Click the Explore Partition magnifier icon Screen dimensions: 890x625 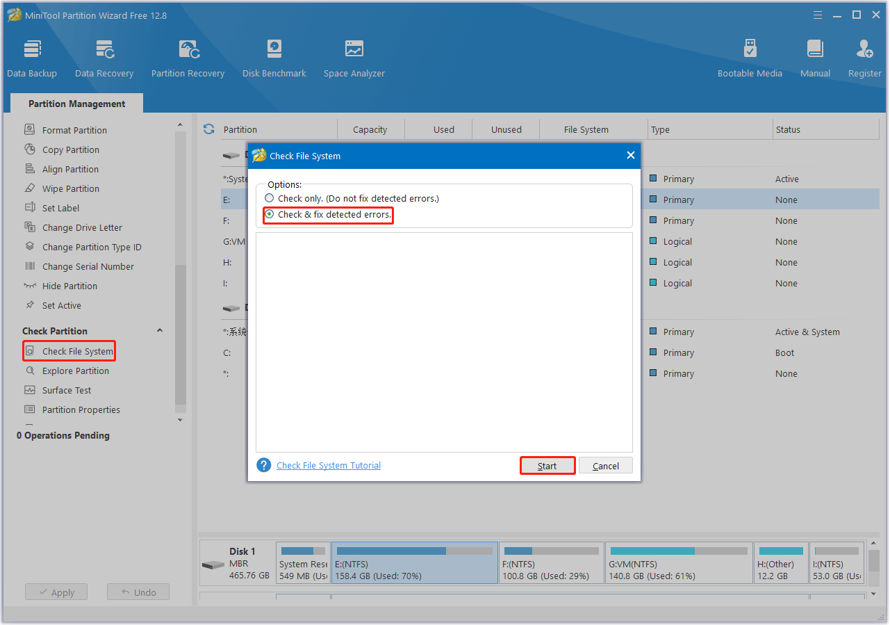point(30,371)
